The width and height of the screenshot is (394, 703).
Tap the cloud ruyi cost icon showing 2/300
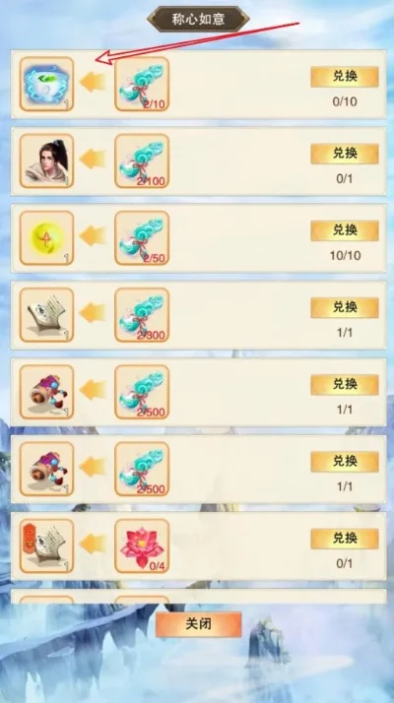coord(142,315)
